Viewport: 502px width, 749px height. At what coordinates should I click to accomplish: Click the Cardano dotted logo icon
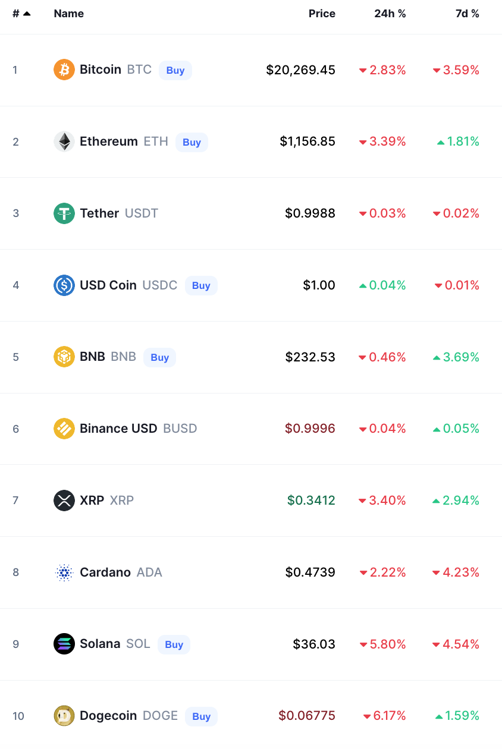click(64, 572)
